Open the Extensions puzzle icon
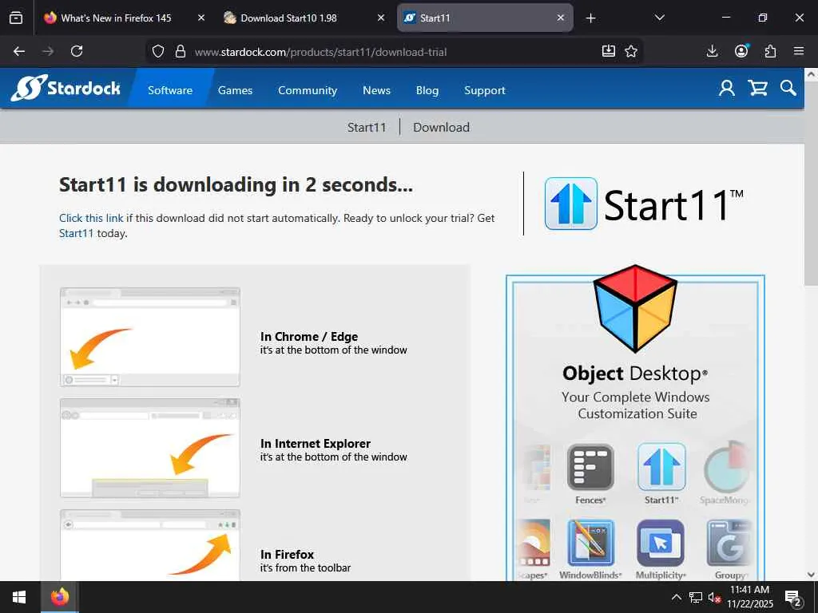The height and width of the screenshot is (613, 818). 770,51
